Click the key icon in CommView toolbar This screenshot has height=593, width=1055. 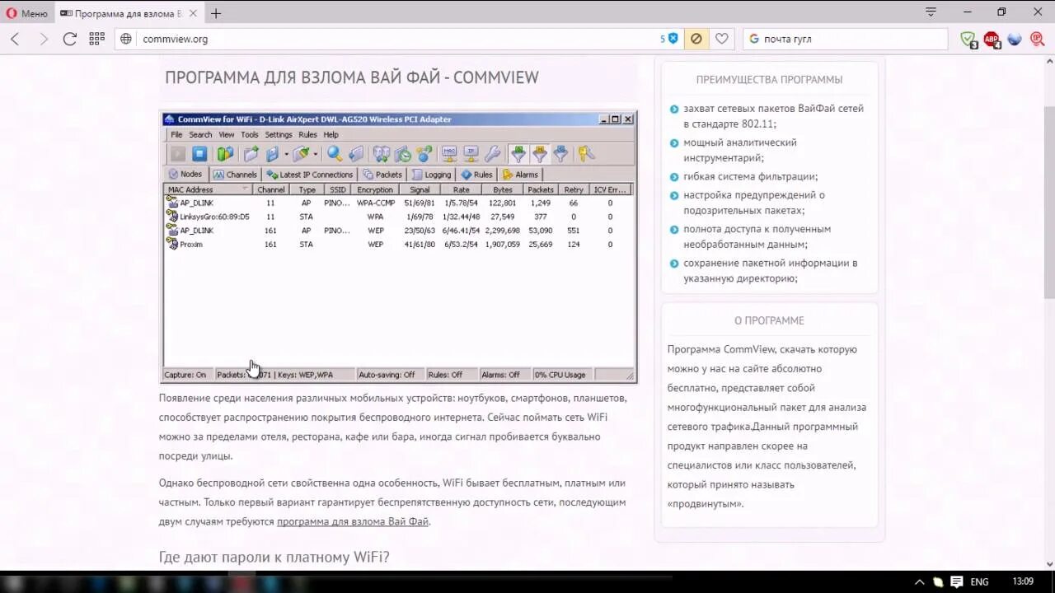click(585, 154)
